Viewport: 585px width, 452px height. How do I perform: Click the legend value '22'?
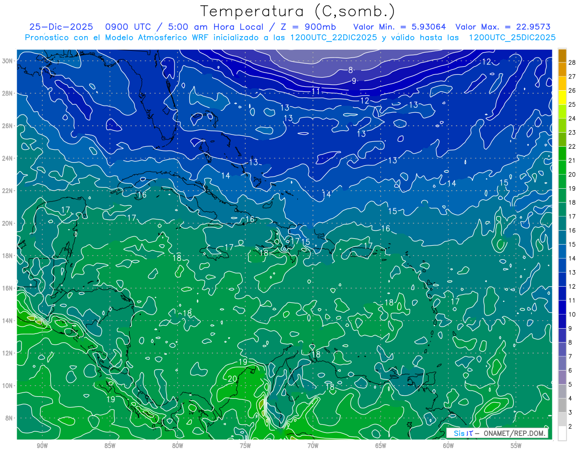(573, 146)
